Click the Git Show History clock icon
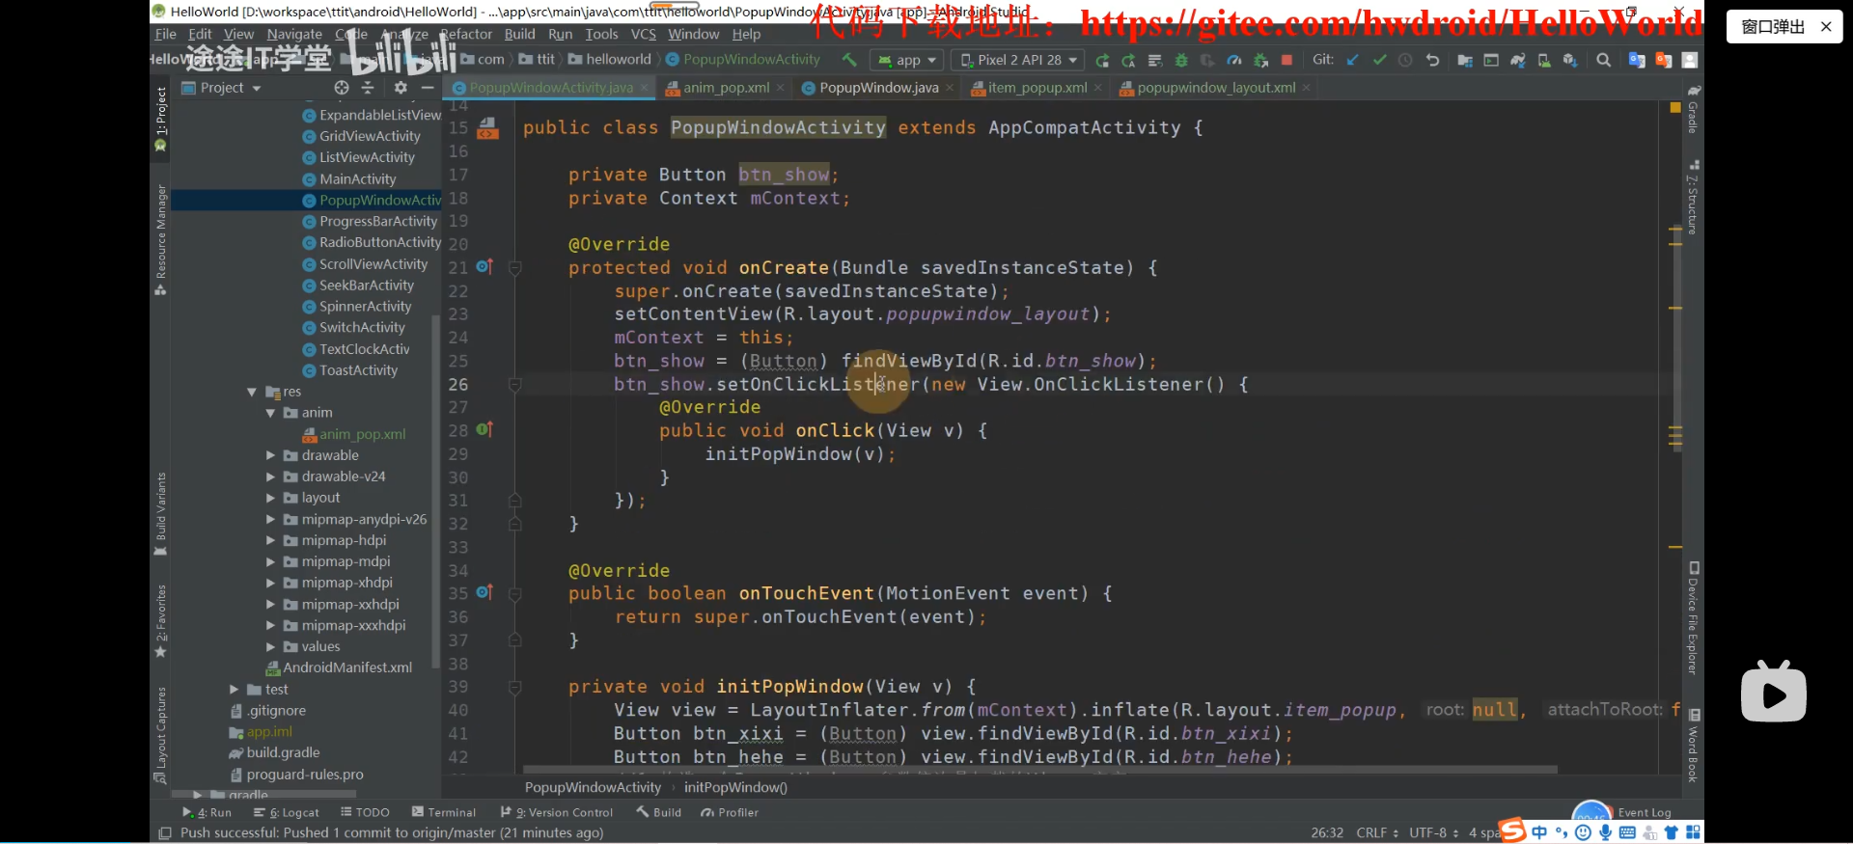This screenshot has height=844, width=1853. 1405,60
